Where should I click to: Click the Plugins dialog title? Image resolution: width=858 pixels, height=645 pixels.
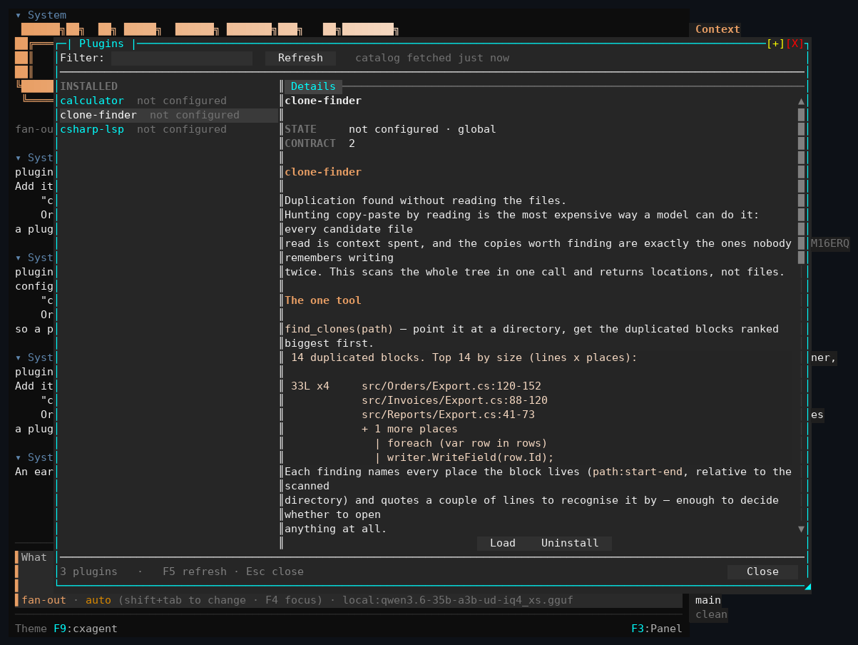101,44
